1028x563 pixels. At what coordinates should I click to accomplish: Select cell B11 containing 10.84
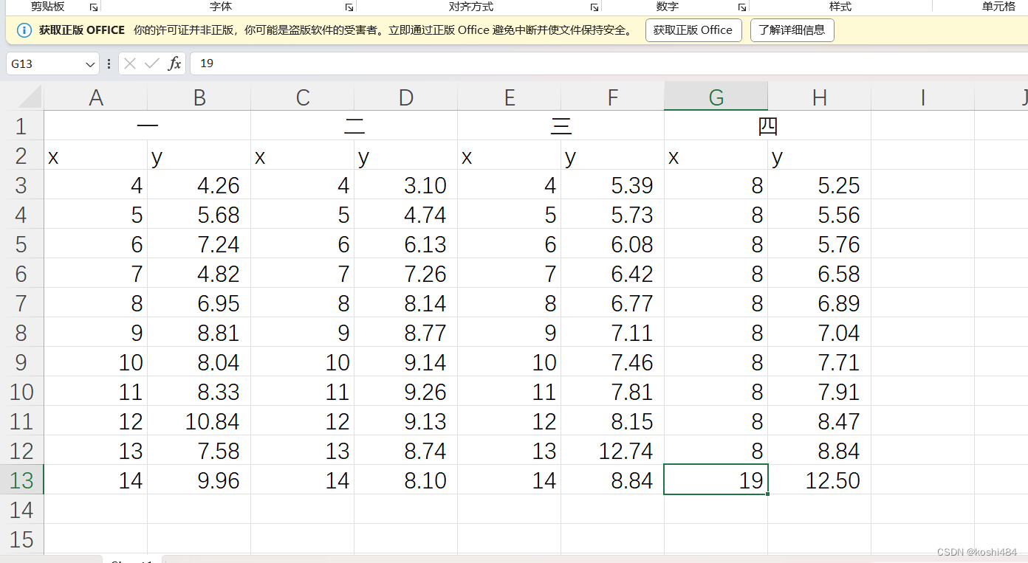click(199, 421)
